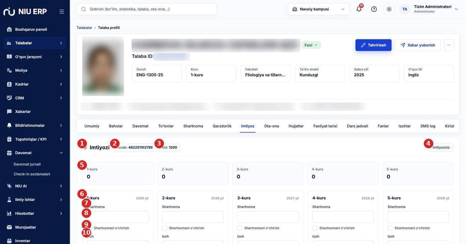Go to Boshqaruv paneli in the sidebar

(x=31, y=29)
